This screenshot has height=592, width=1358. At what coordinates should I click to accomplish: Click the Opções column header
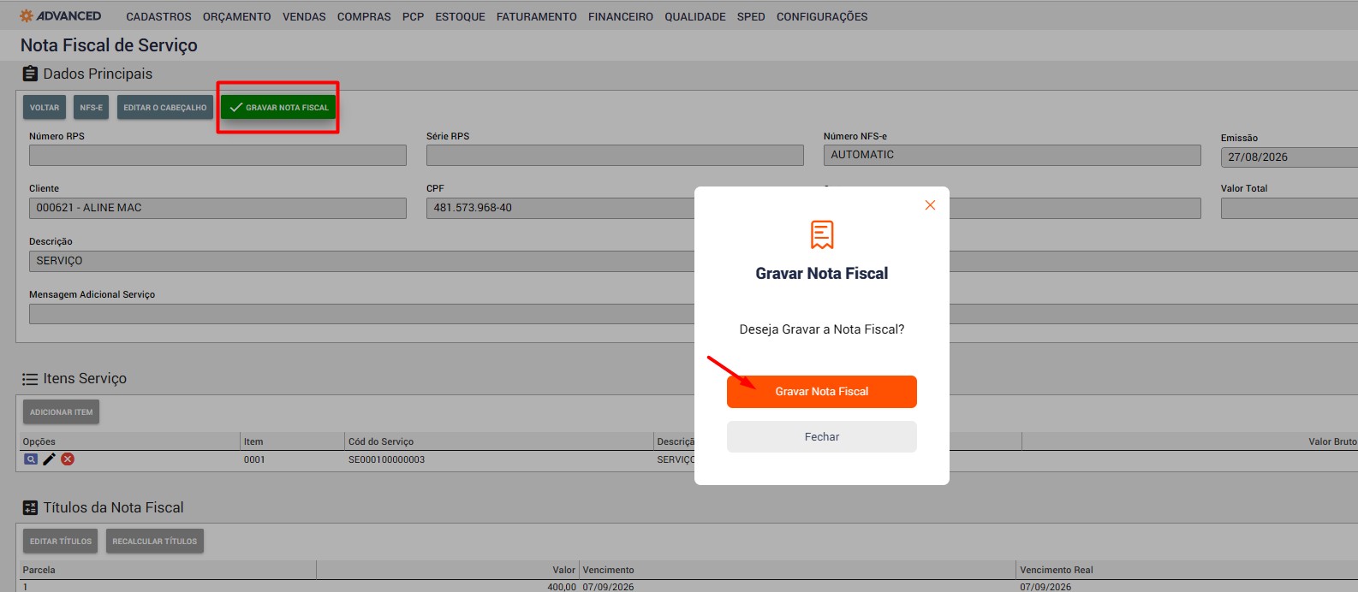click(x=39, y=441)
